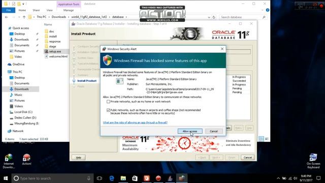
Task: Open the Action Center notifications icon
Action: click(318, 178)
